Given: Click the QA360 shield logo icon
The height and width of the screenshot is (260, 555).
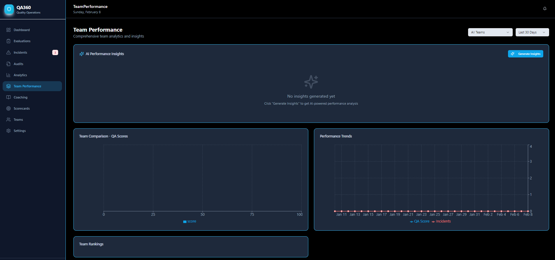Looking at the screenshot, I should pos(9,9).
